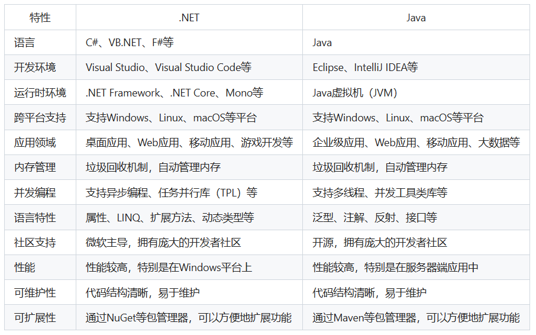This screenshot has height=335, width=536.
Task: Select 'Java' cell in the 语言 row
Action: pos(416,43)
